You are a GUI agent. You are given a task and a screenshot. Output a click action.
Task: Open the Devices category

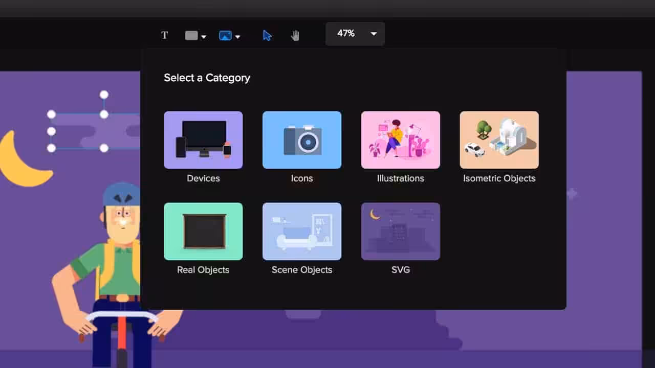pos(203,140)
